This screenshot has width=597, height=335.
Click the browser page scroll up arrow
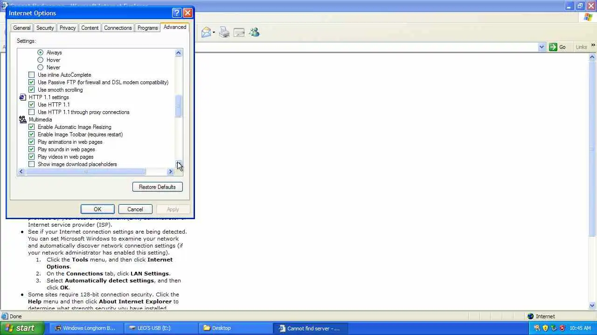(593, 57)
